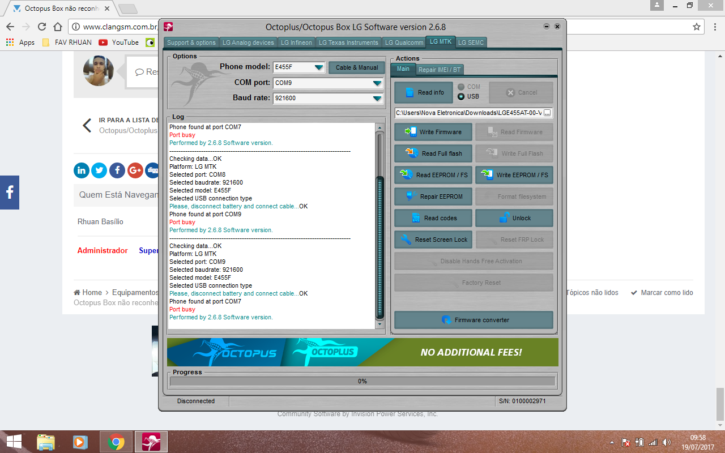Switch to LG Analog devices tab

248,42
